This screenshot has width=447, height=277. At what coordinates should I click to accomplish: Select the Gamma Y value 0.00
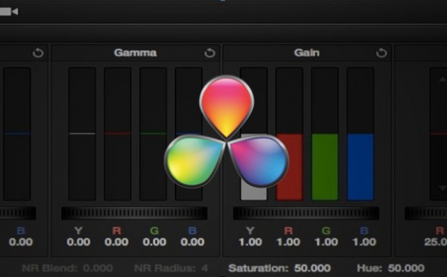(x=78, y=242)
